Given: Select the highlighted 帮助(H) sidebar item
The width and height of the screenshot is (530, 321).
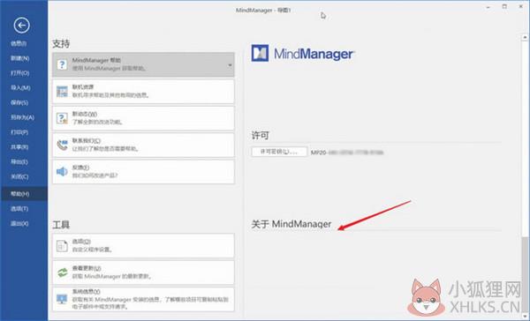Looking at the screenshot, I should 24,194.
